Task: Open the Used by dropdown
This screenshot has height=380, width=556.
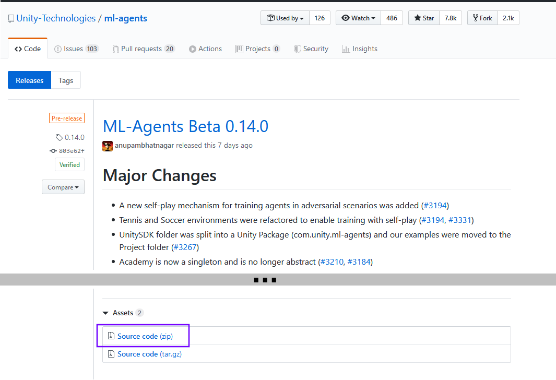Action: click(x=285, y=18)
